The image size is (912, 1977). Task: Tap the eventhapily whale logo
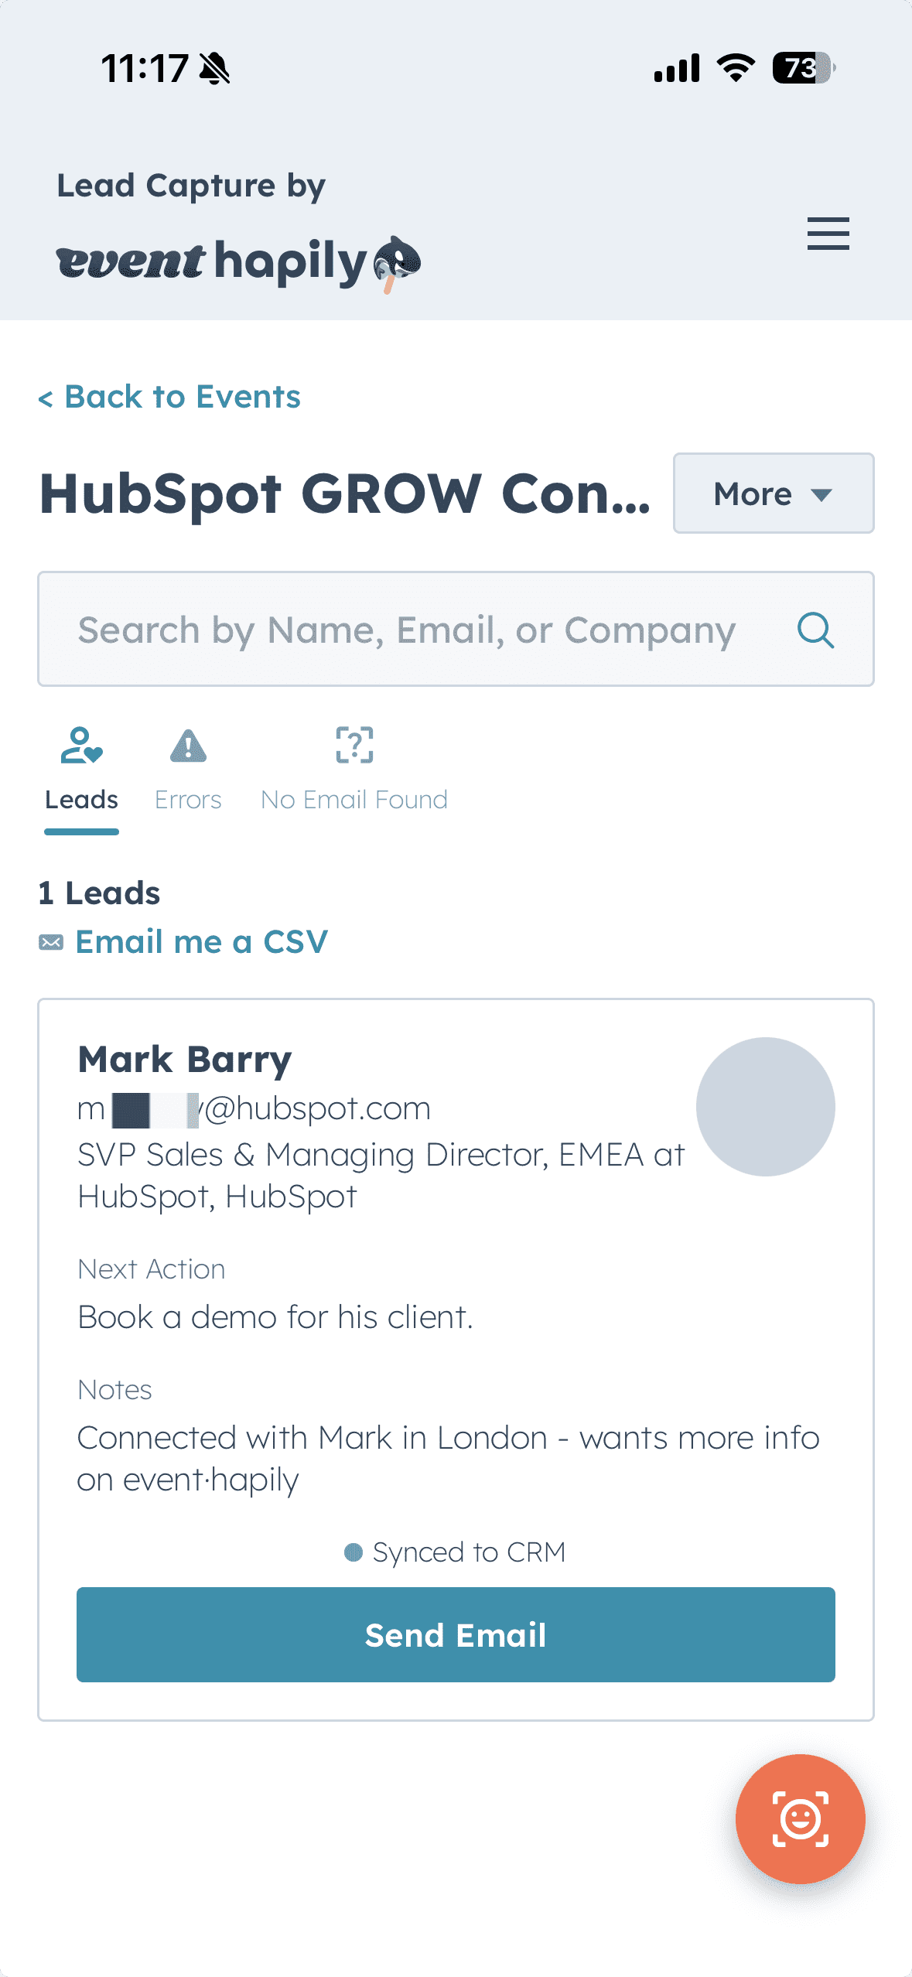point(397,263)
